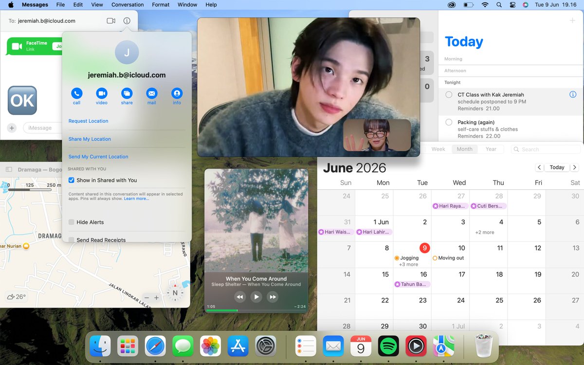This screenshot has height=365, width=584.
Task: Open Photos app in the Dock
Action: pos(211,347)
